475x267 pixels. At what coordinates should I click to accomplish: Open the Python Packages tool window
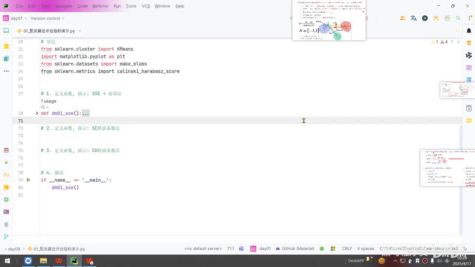pyautogui.click(x=6, y=187)
